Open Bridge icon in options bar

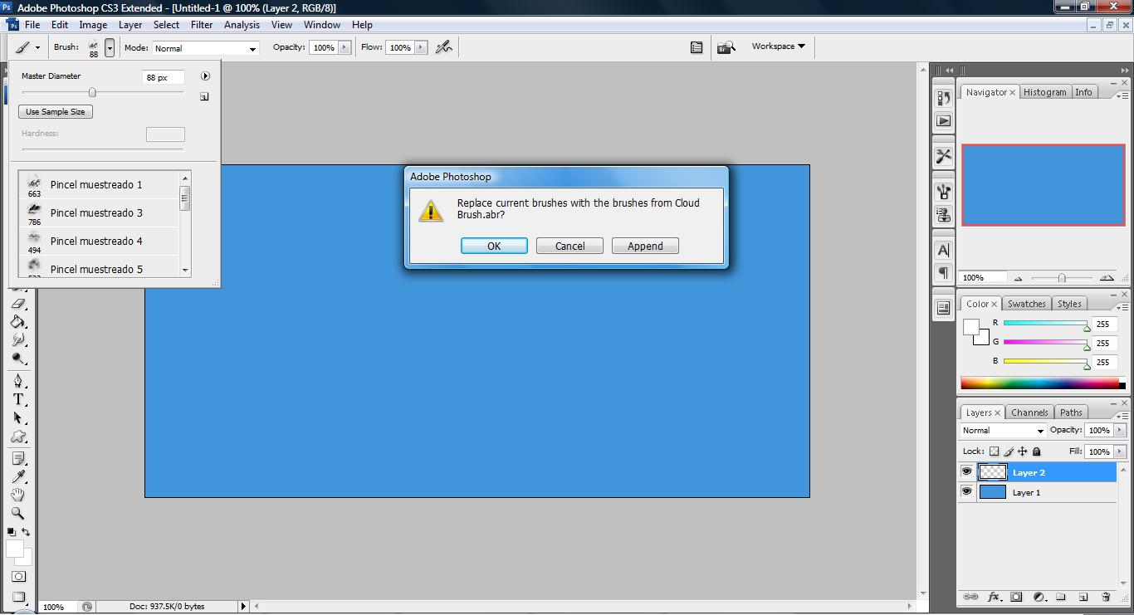click(726, 47)
